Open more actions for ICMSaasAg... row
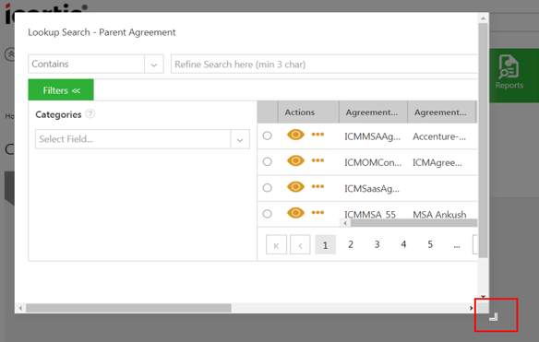The height and width of the screenshot is (342, 539). pyautogui.click(x=317, y=186)
